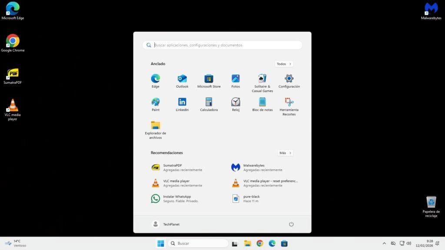This screenshot has width=445, height=250.
Task: Open the Reloj app
Action: 235,103
